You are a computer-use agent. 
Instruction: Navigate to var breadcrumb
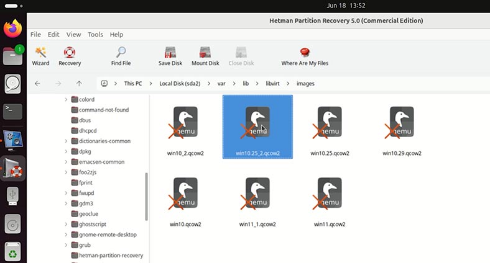221,84
